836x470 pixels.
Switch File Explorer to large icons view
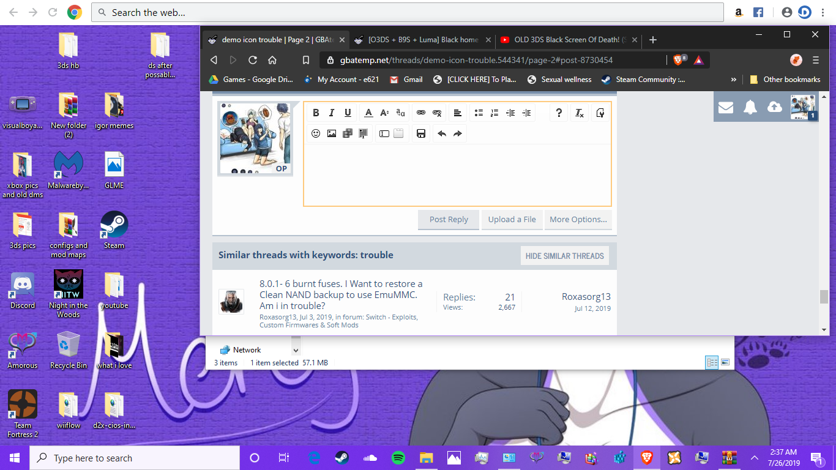(x=725, y=362)
